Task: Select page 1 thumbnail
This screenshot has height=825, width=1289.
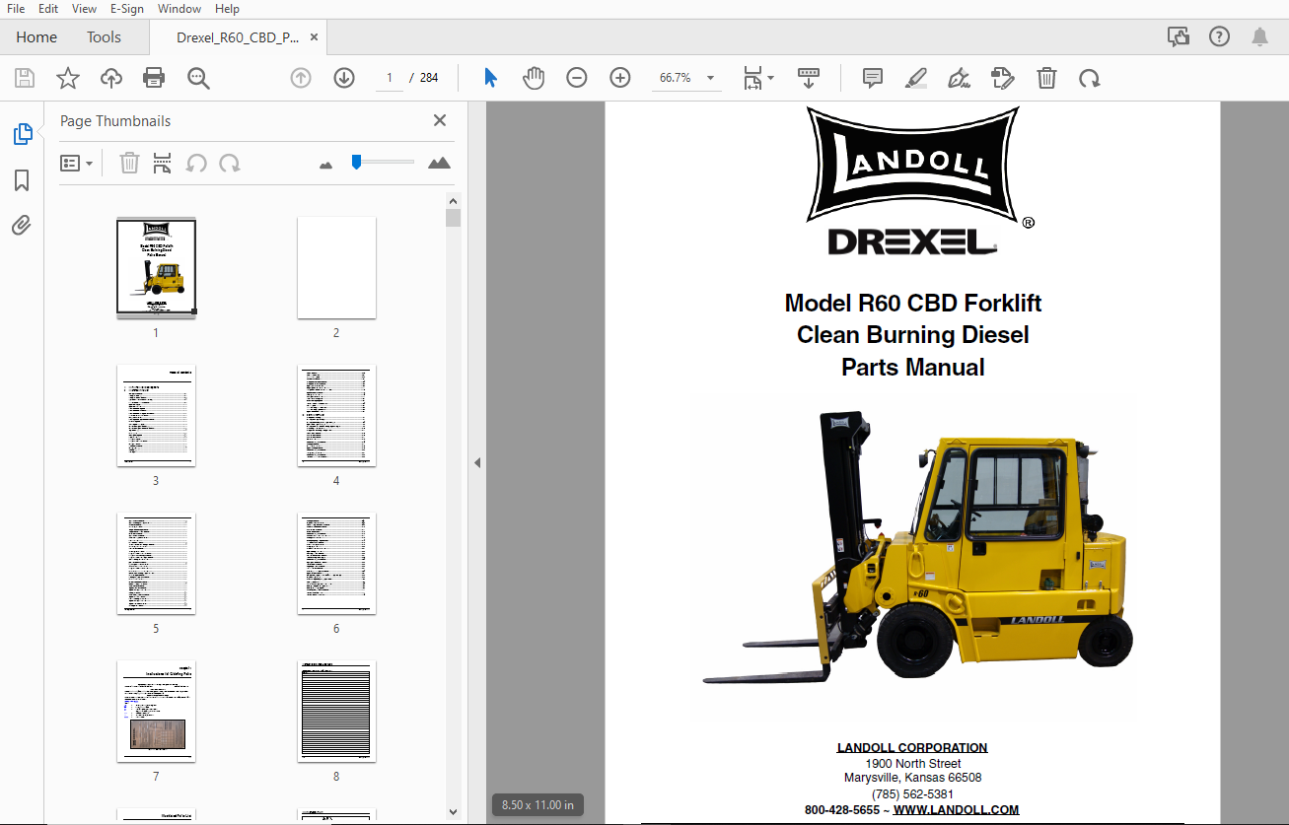Action: tap(156, 267)
